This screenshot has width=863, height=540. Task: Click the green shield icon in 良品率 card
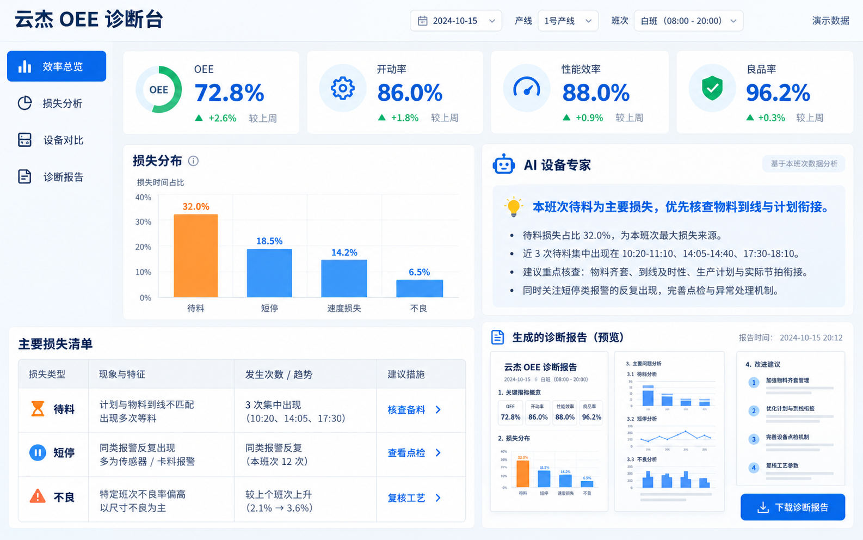[x=712, y=88]
